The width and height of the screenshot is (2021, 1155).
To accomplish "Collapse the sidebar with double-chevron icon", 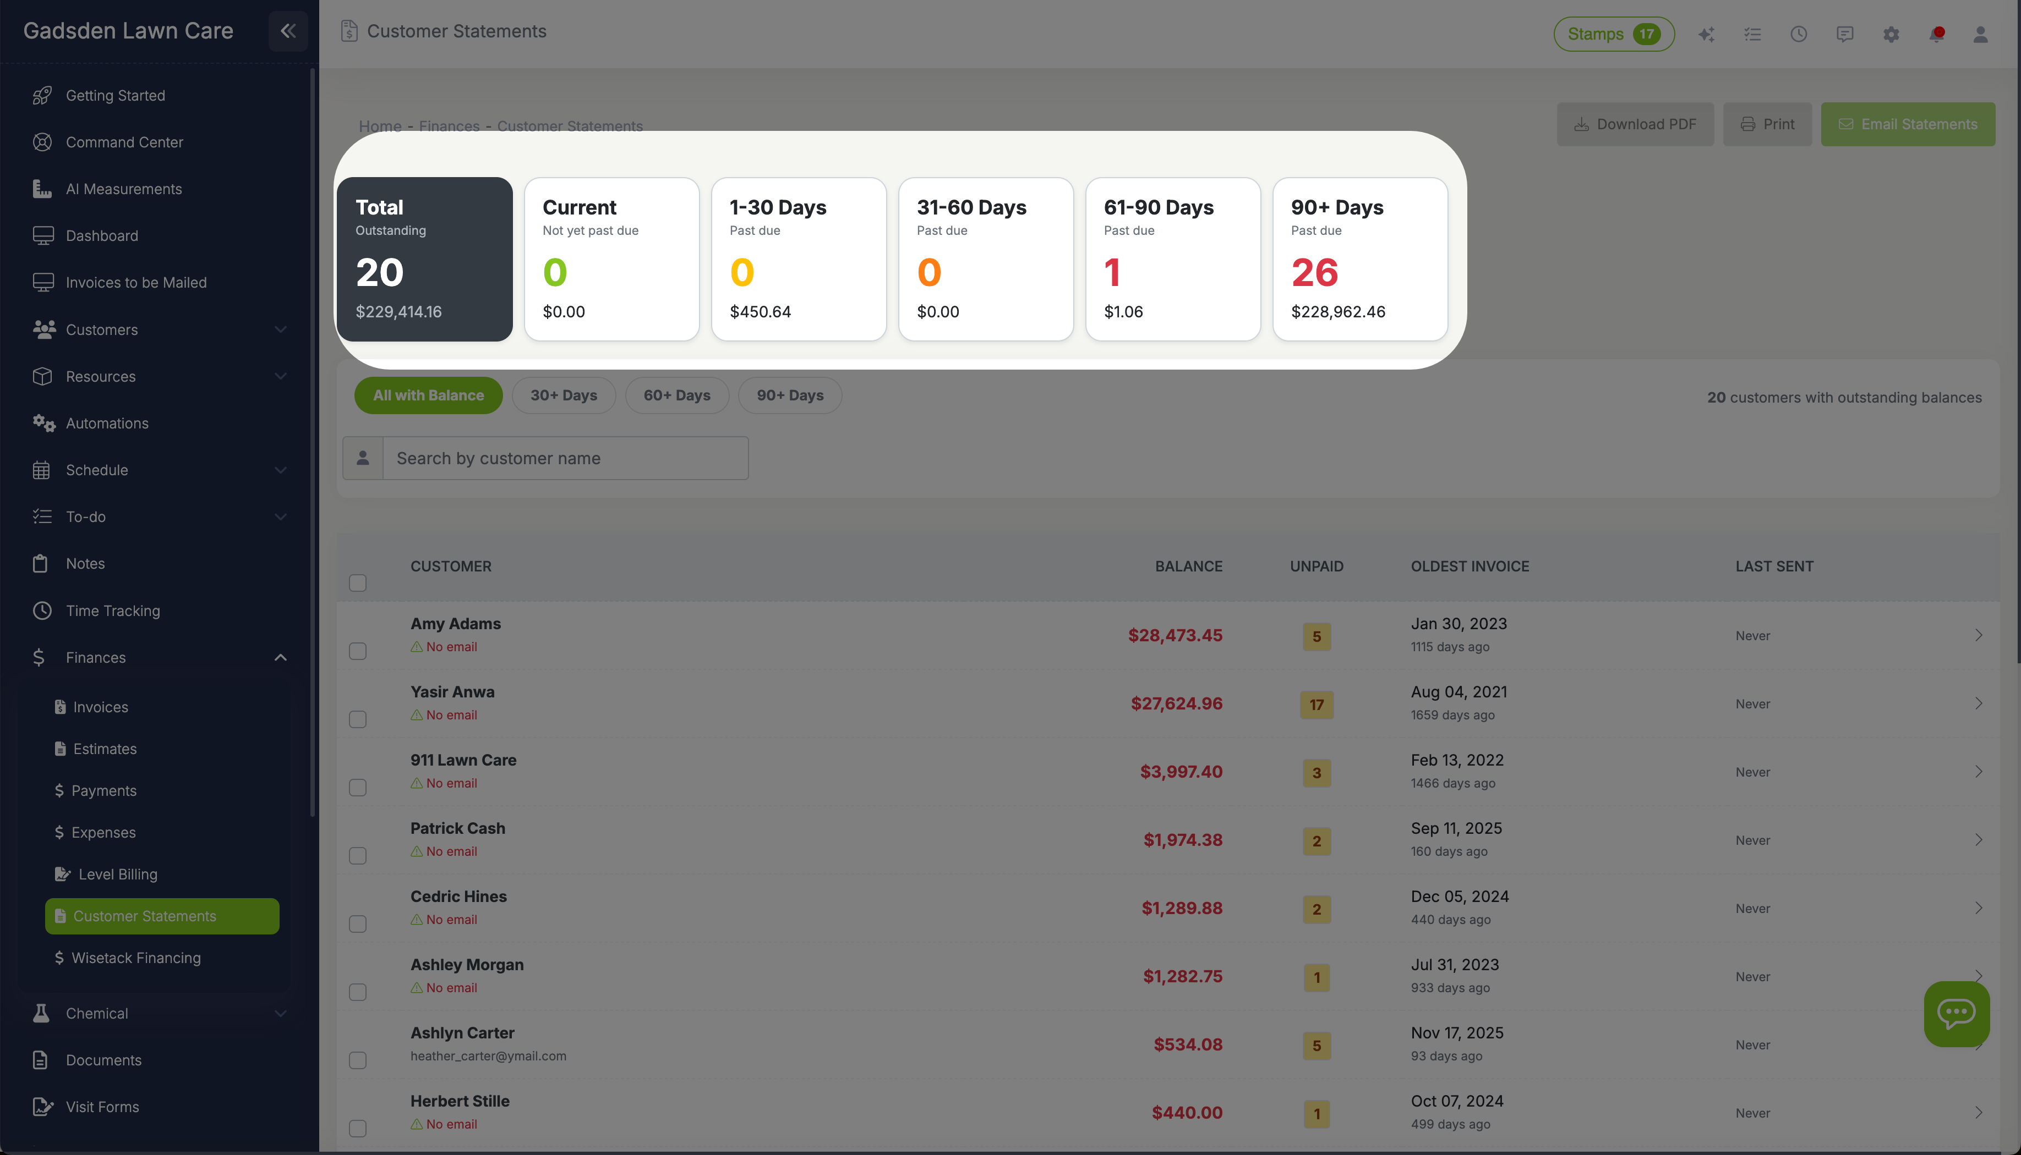I will click(x=287, y=31).
